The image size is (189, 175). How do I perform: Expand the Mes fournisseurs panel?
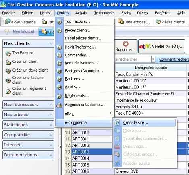[x=51, y=105]
